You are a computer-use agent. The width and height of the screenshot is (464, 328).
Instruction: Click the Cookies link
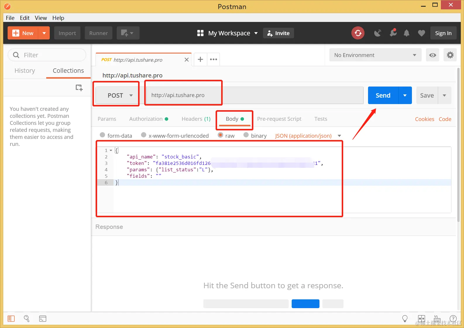(x=425, y=119)
